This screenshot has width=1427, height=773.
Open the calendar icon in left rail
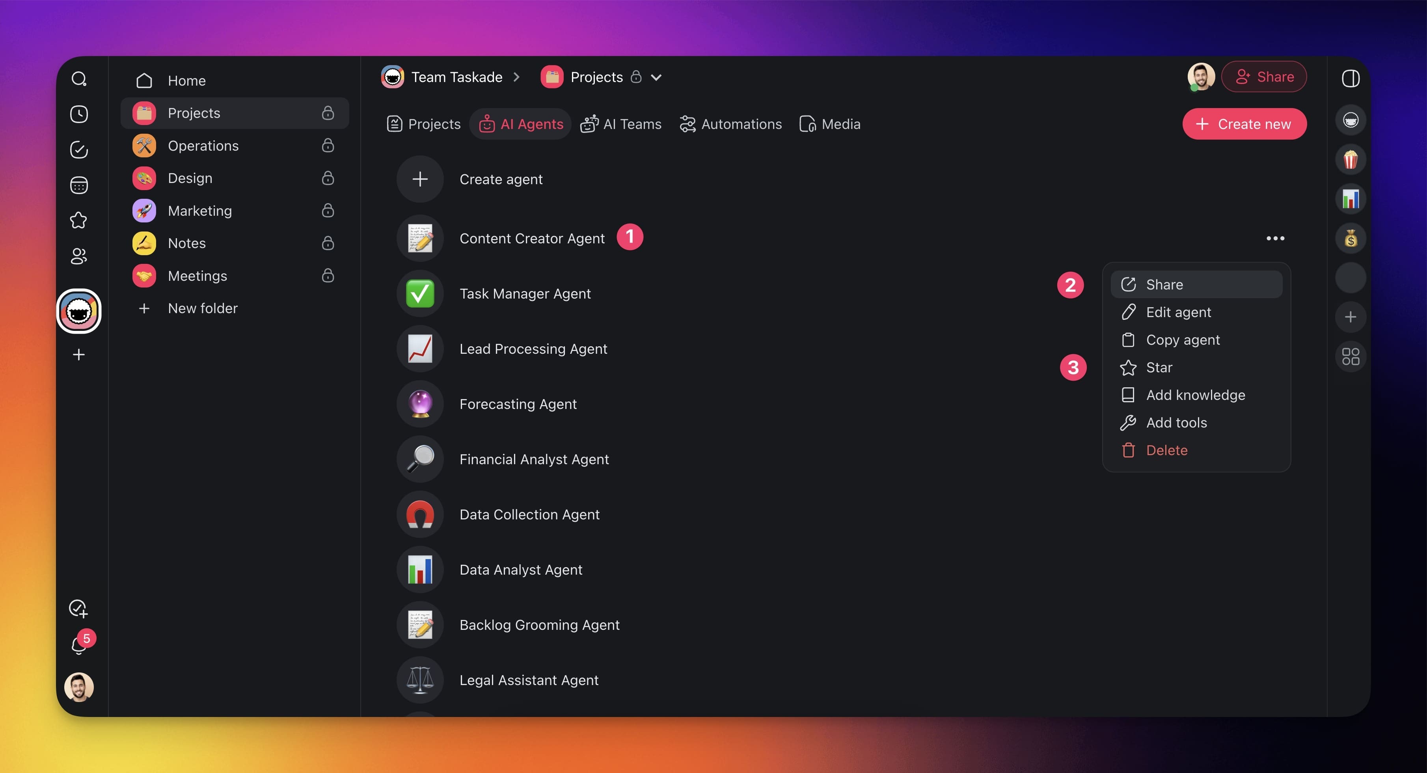(x=79, y=185)
